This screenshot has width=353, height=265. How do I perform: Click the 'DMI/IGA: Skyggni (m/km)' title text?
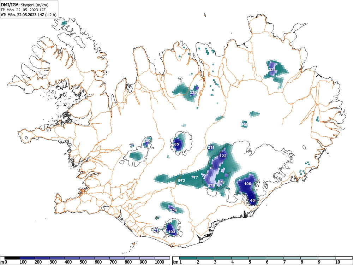pyautogui.click(x=25, y=5)
